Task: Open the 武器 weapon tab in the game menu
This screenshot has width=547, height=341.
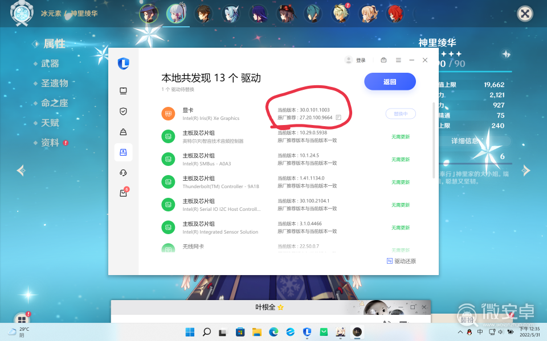Action: click(50, 63)
